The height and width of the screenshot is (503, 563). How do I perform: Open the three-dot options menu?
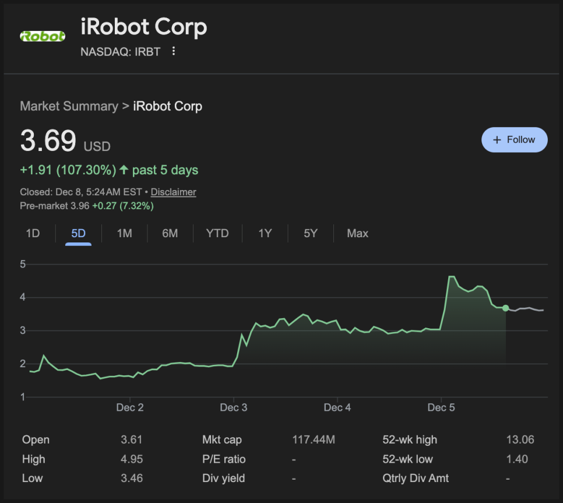pos(173,51)
